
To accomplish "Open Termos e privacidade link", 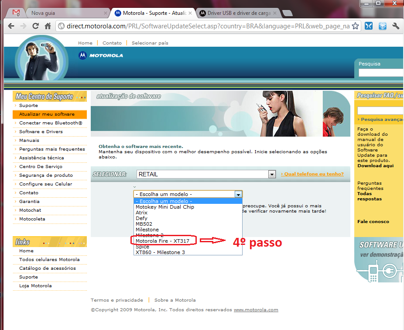I will point(117,300).
